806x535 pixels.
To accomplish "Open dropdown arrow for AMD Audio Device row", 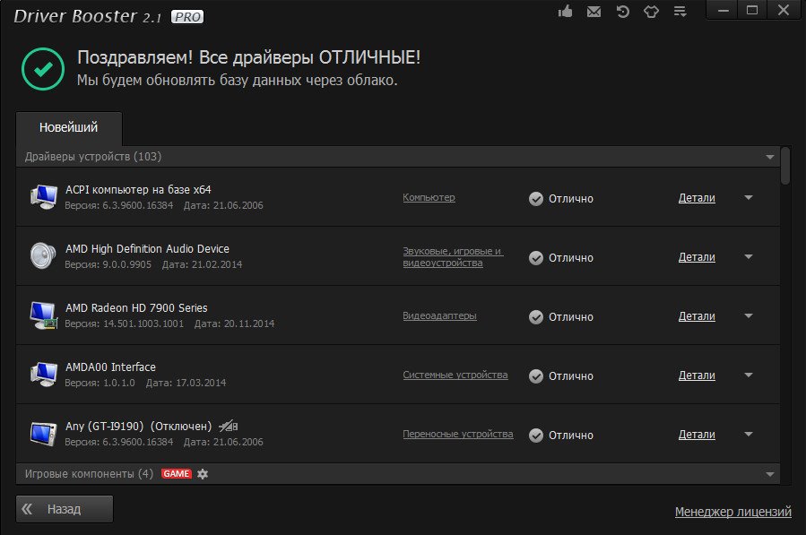I will click(749, 256).
